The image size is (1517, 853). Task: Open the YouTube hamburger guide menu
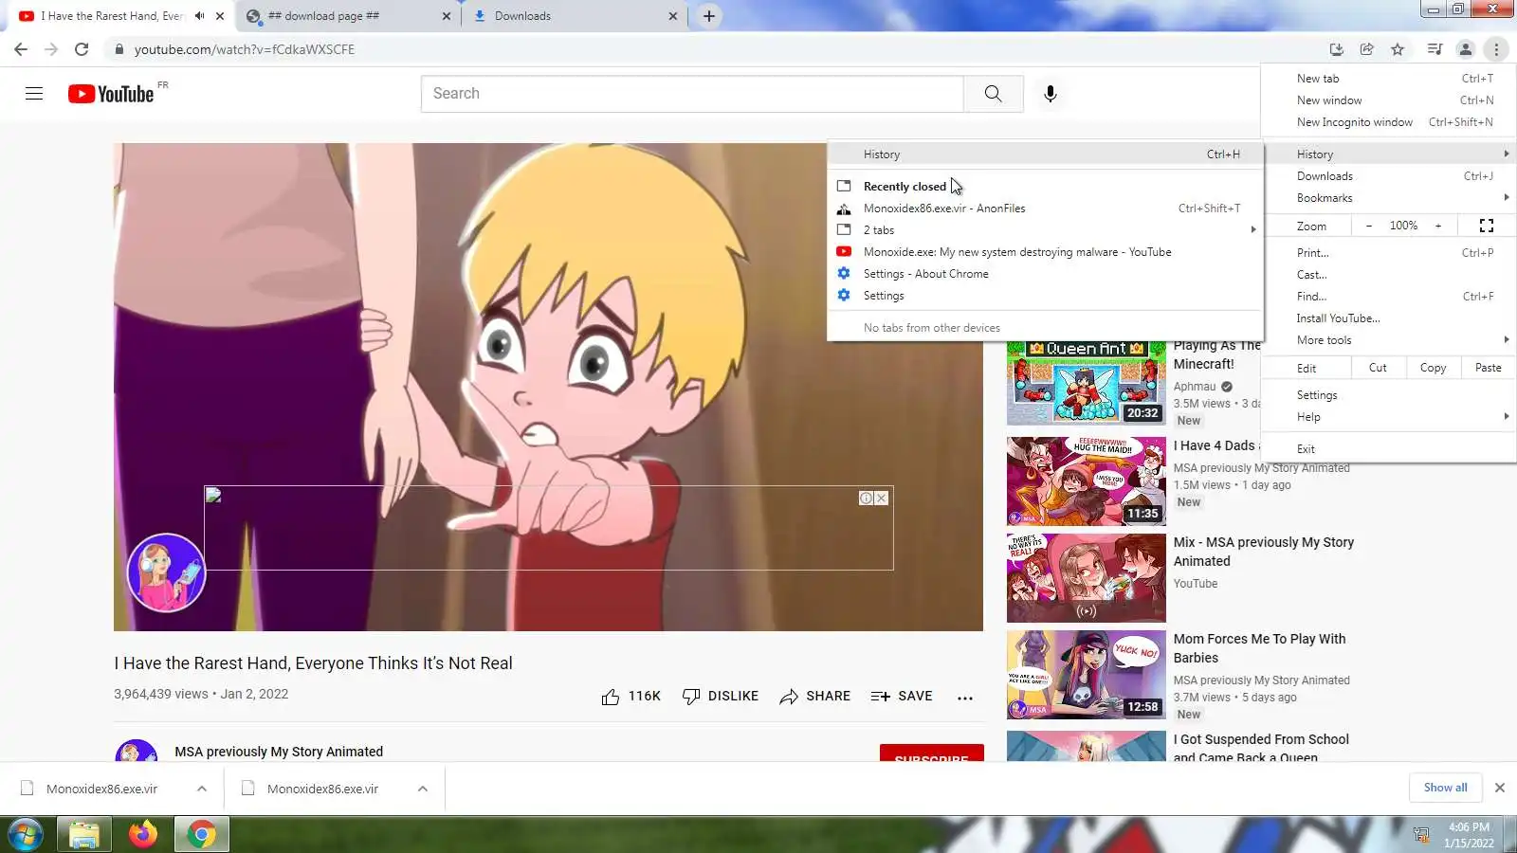34,93
